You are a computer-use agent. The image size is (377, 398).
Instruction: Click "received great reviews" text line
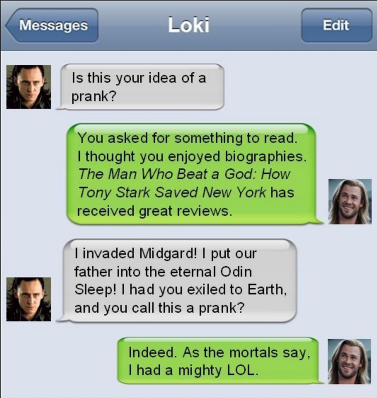point(155,211)
